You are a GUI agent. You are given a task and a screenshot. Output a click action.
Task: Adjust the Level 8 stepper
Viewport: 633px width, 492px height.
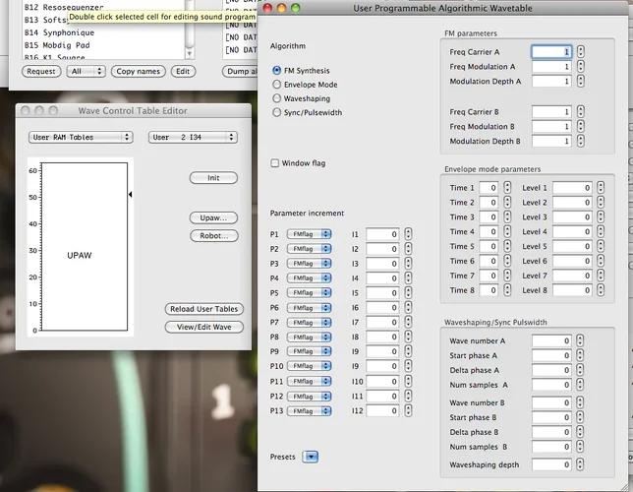pyautogui.click(x=602, y=290)
